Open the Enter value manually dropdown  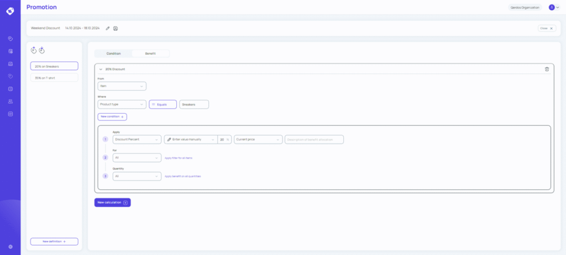pyautogui.click(x=190, y=140)
